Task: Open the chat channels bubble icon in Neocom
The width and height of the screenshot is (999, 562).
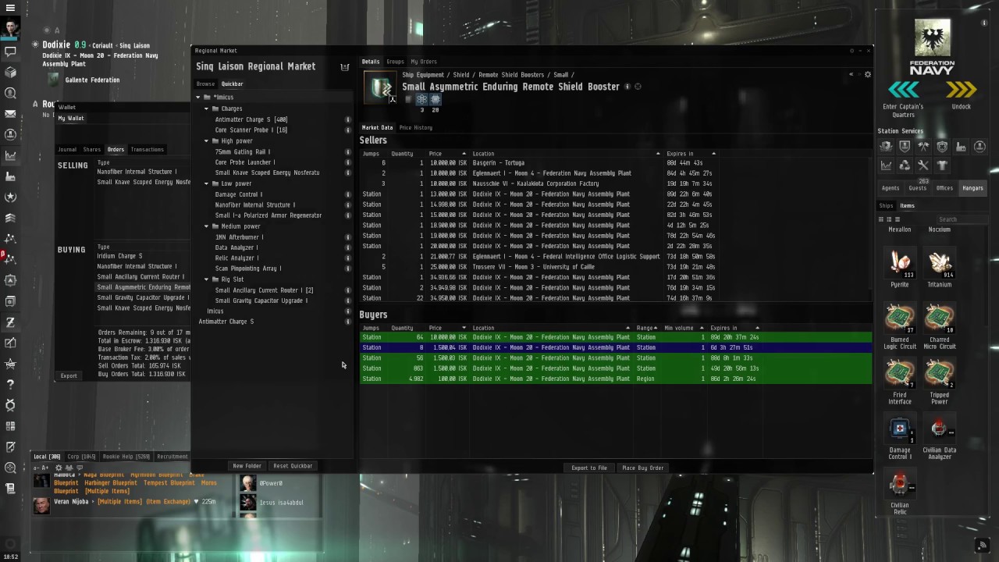Action: click(10, 52)
